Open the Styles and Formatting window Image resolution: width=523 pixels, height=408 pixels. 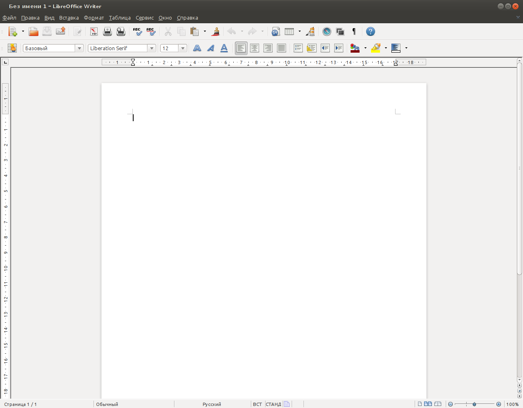(12, 48)
